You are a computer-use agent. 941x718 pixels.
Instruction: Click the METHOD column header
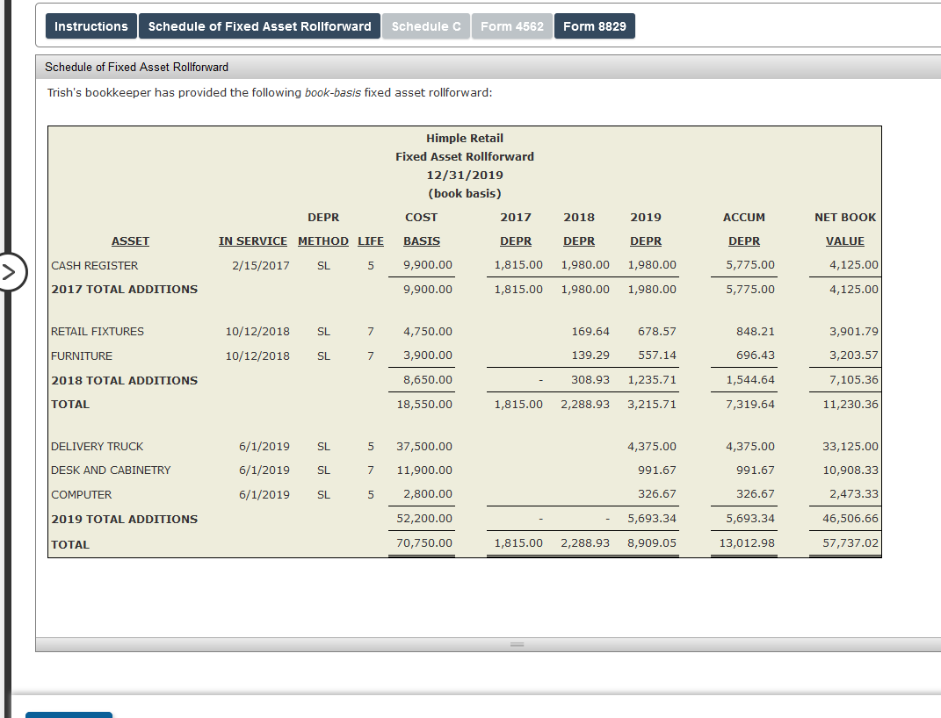click(x=322, y=241)
